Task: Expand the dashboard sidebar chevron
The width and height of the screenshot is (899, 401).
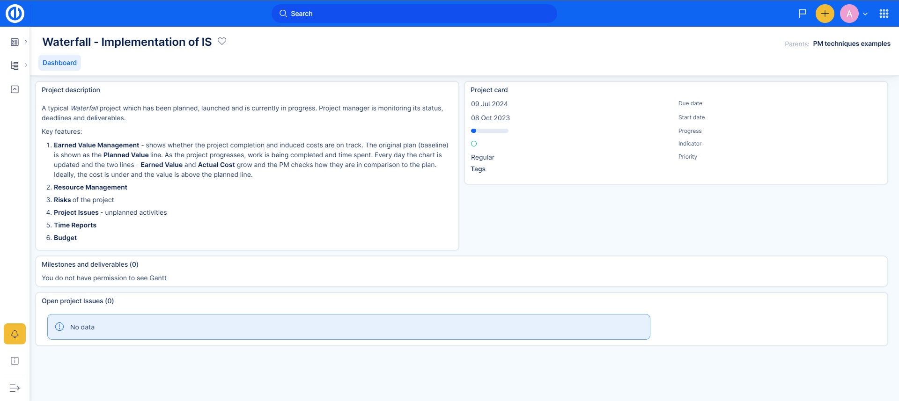Action: click(26, 42)
